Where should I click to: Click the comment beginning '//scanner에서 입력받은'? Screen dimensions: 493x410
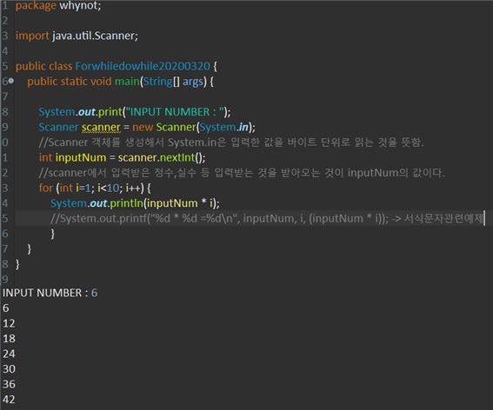[242, 173]
